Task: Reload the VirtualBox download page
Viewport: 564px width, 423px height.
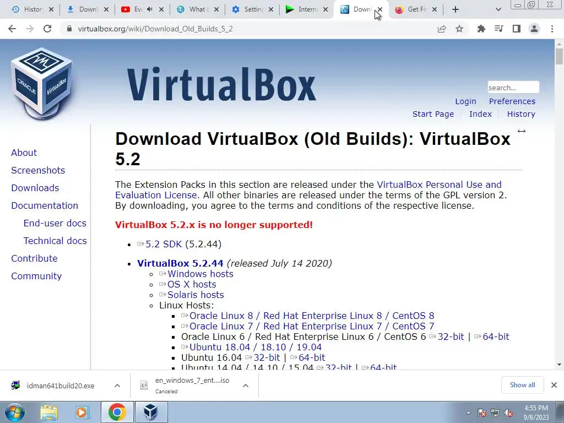Action: [x=47, y=29]
